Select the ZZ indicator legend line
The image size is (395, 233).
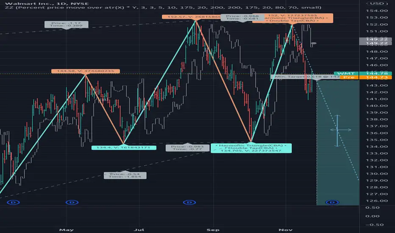[x=163, y=8]
